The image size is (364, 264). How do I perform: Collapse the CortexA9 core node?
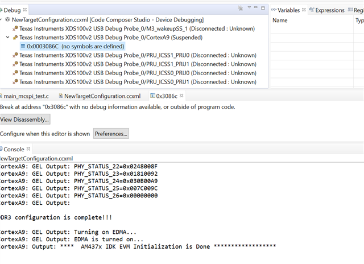7,37
